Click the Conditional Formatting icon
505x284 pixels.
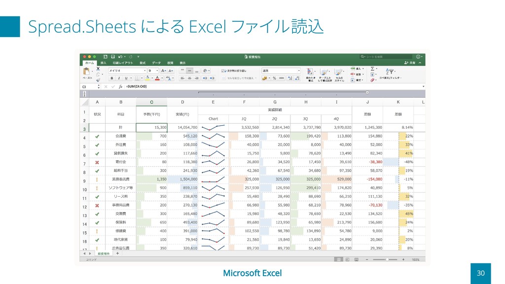click(x=310, y=72)
